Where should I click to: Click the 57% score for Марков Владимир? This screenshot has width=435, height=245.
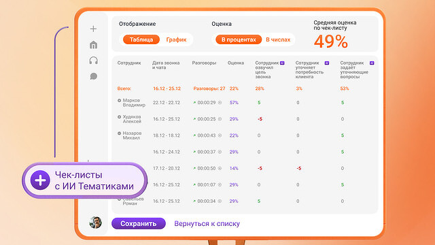[234, 103]
